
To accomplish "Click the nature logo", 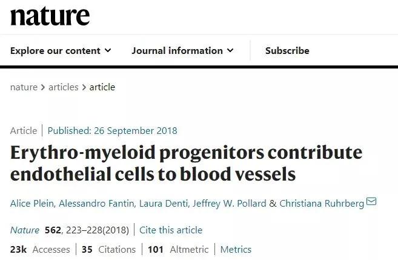I will (50, 16).
